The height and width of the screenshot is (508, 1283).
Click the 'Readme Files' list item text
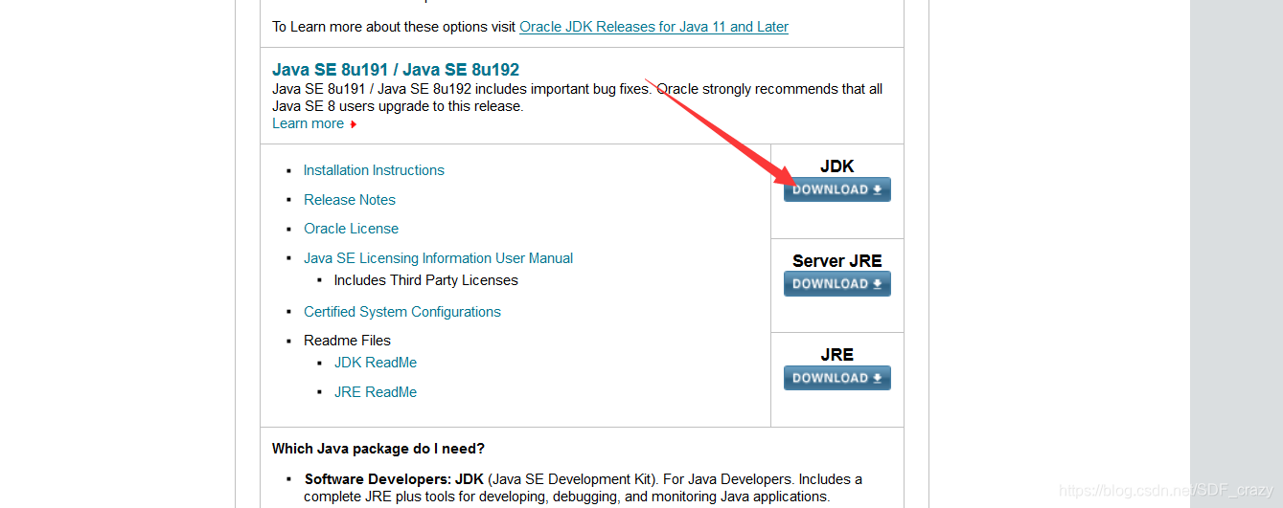347,341
